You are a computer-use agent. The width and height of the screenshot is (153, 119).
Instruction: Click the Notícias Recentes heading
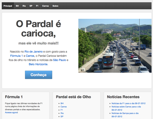[x=123, y=97]
